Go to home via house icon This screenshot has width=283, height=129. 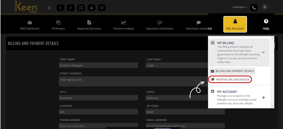click(91, 8)
